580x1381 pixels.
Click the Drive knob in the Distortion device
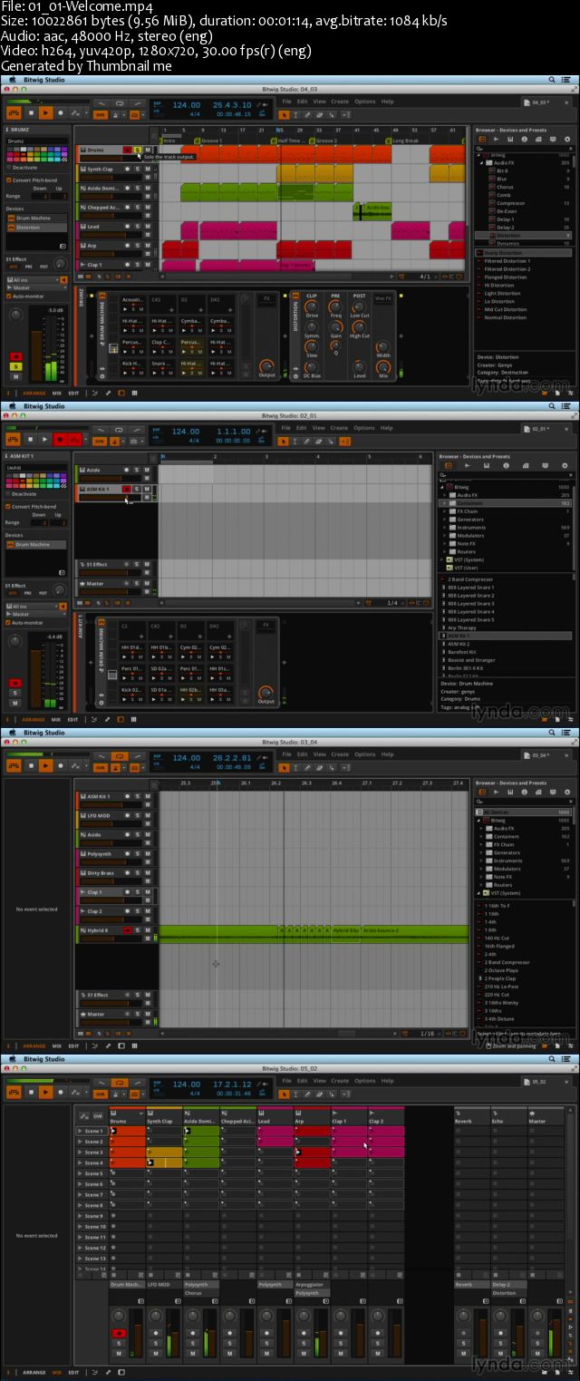312,306
